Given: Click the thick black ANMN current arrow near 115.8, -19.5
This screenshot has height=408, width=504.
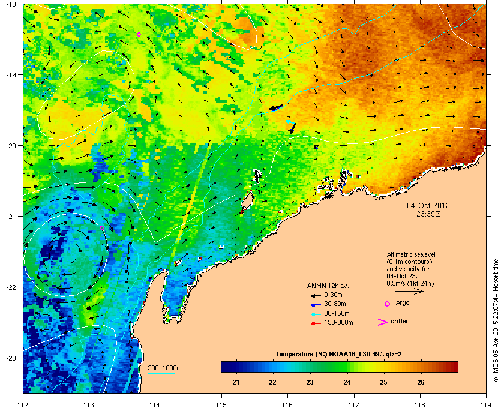Looking at the screenshot, I should [276, 108].
